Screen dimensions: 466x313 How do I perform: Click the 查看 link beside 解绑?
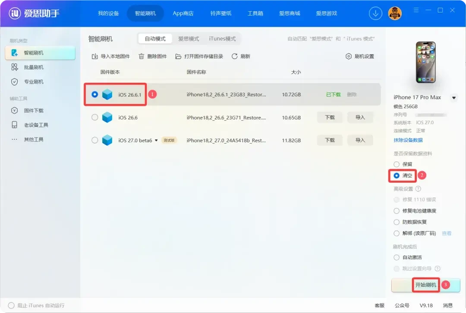[x=447, y=233]
